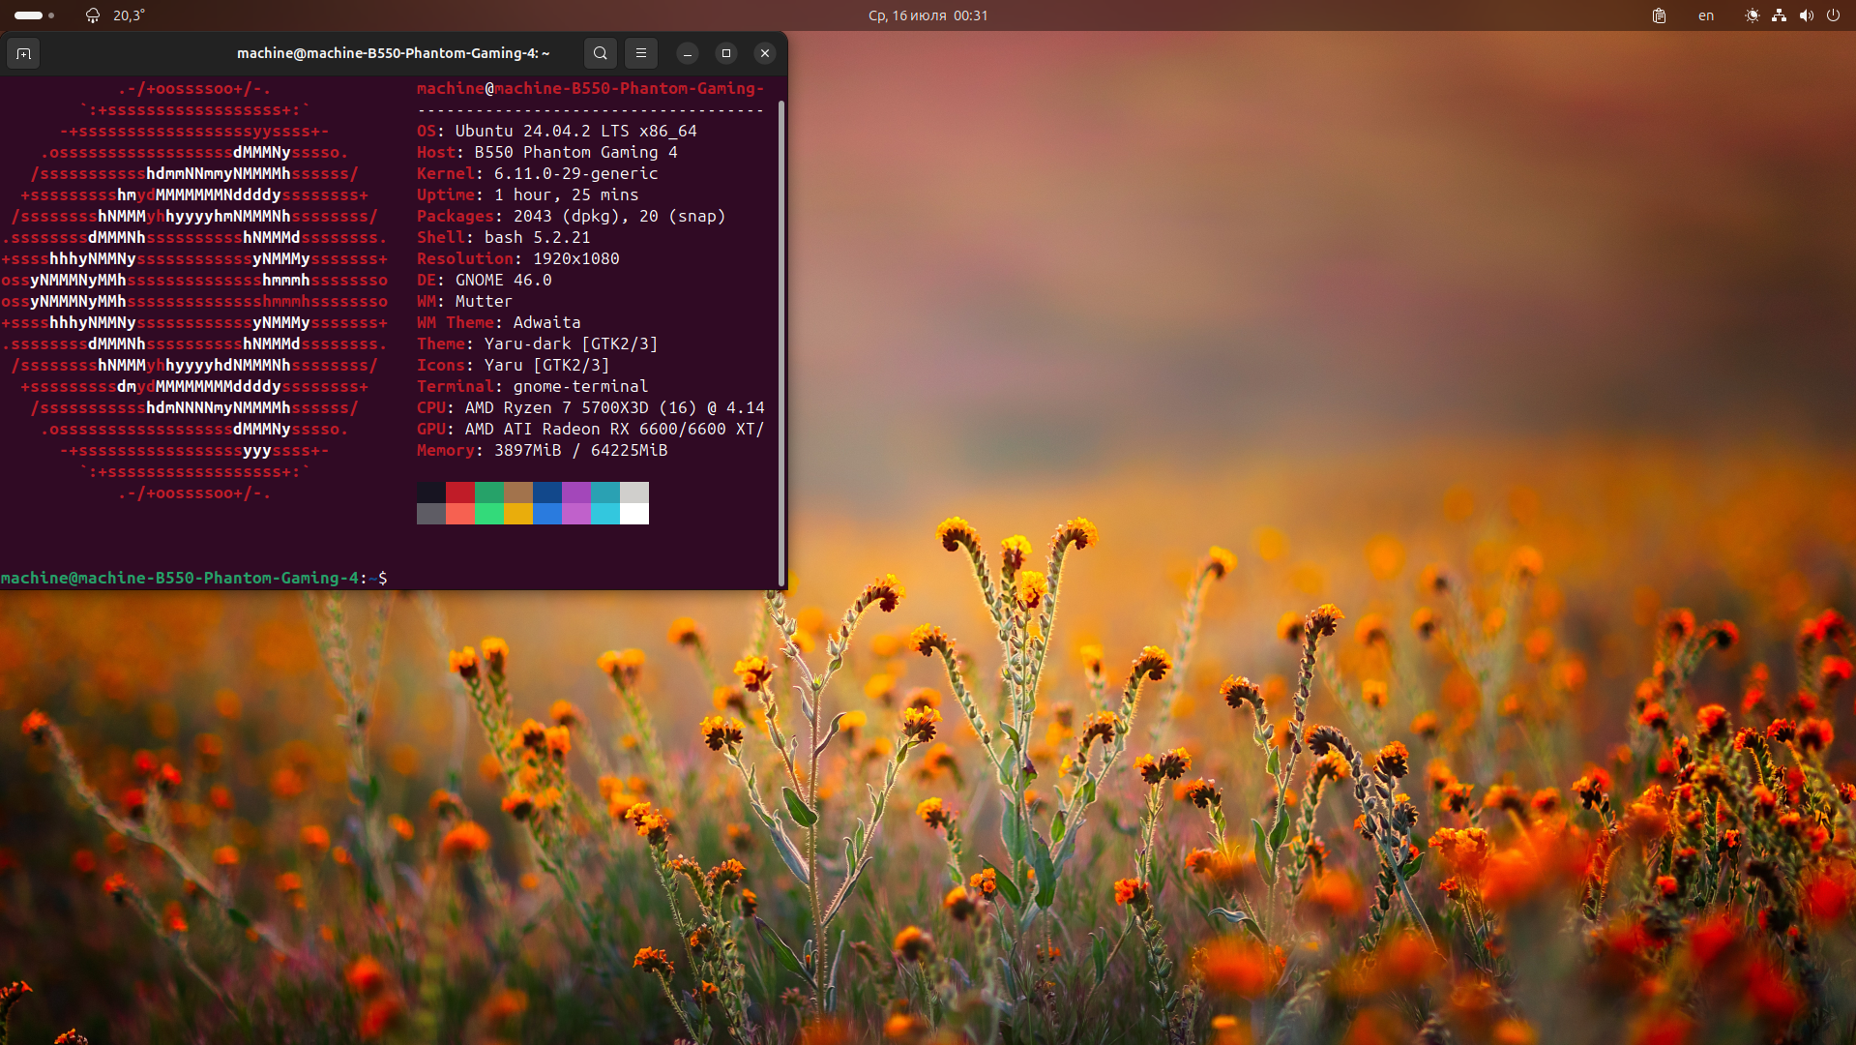Minimize the terminal window
This screenshot has height=1045, width=1856.
(x=688, y=53)
